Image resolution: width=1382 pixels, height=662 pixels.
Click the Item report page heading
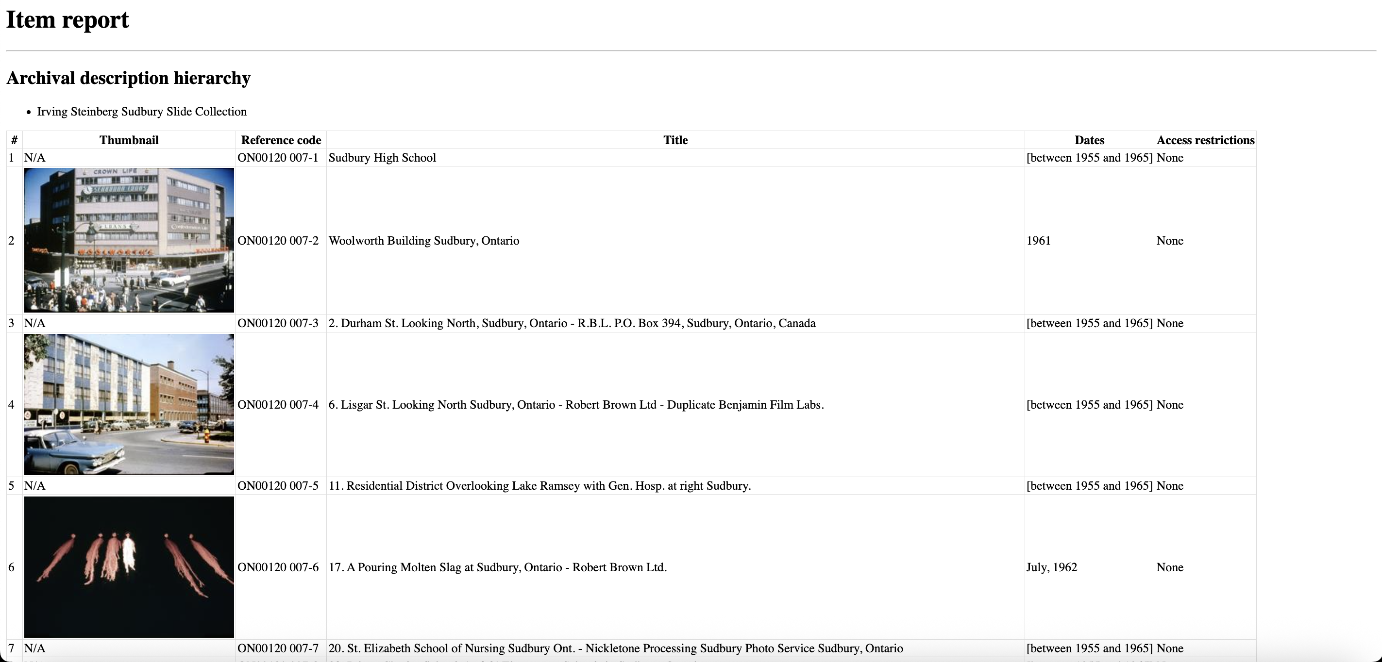coord(67,20)
